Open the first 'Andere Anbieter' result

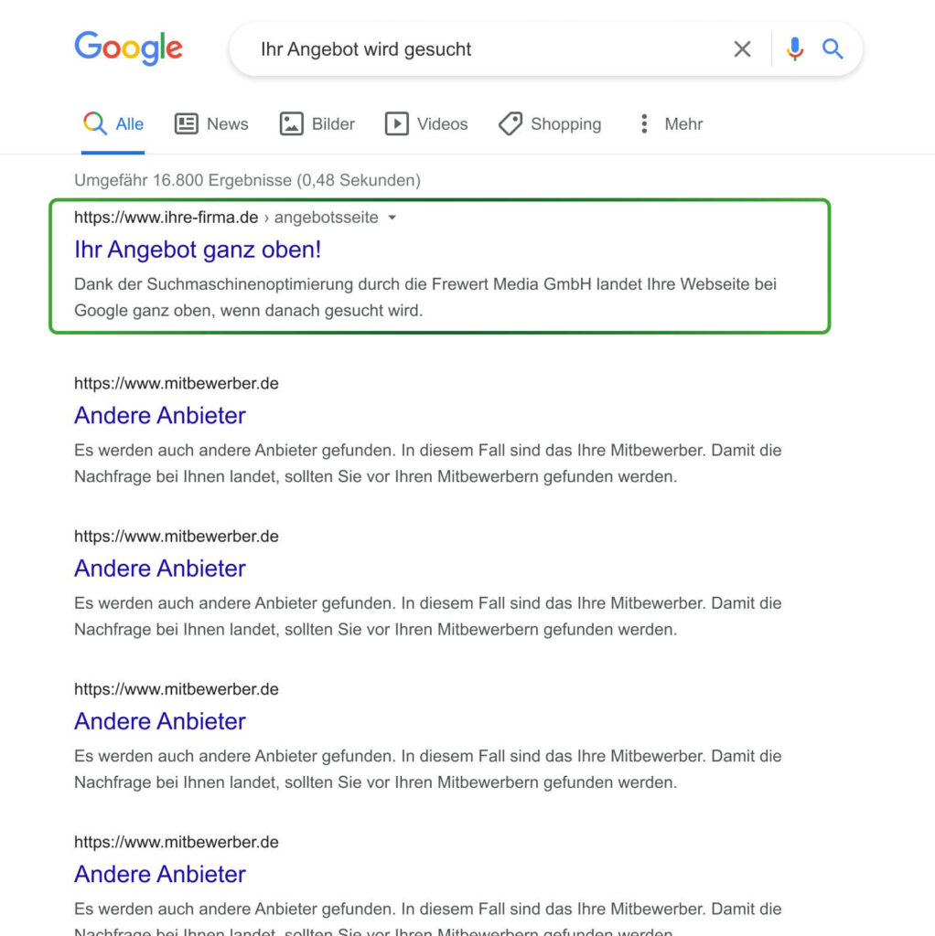click(159, 416)
